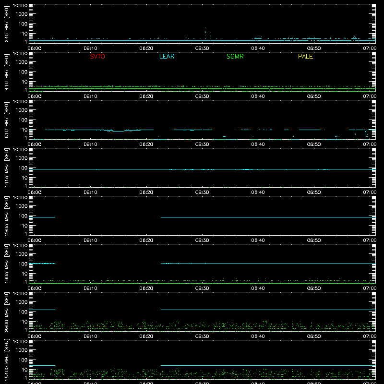Select the 8800 MHz [SFU] axis title
384x384 pixels.
(x=7, y=312)
